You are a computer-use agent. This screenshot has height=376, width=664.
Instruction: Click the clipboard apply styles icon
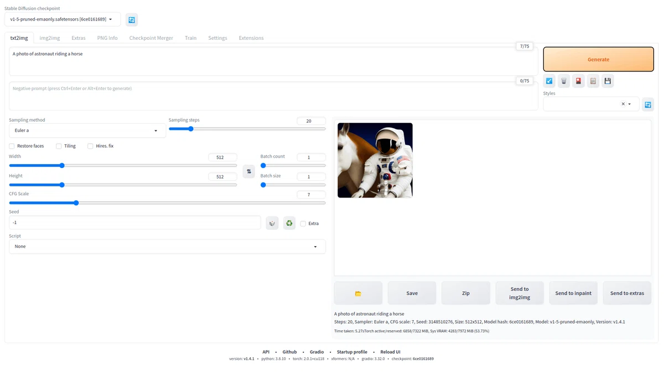593,81
